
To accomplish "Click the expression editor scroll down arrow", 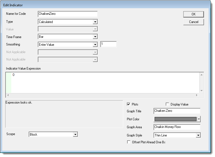I will (201, 91).
